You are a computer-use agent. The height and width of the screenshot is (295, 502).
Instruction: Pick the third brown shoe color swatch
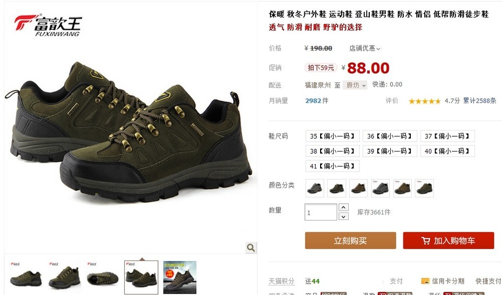pos(358,188)
